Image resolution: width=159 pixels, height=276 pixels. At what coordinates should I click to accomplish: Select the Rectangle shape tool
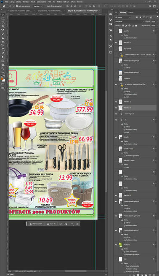click(3, 61)
